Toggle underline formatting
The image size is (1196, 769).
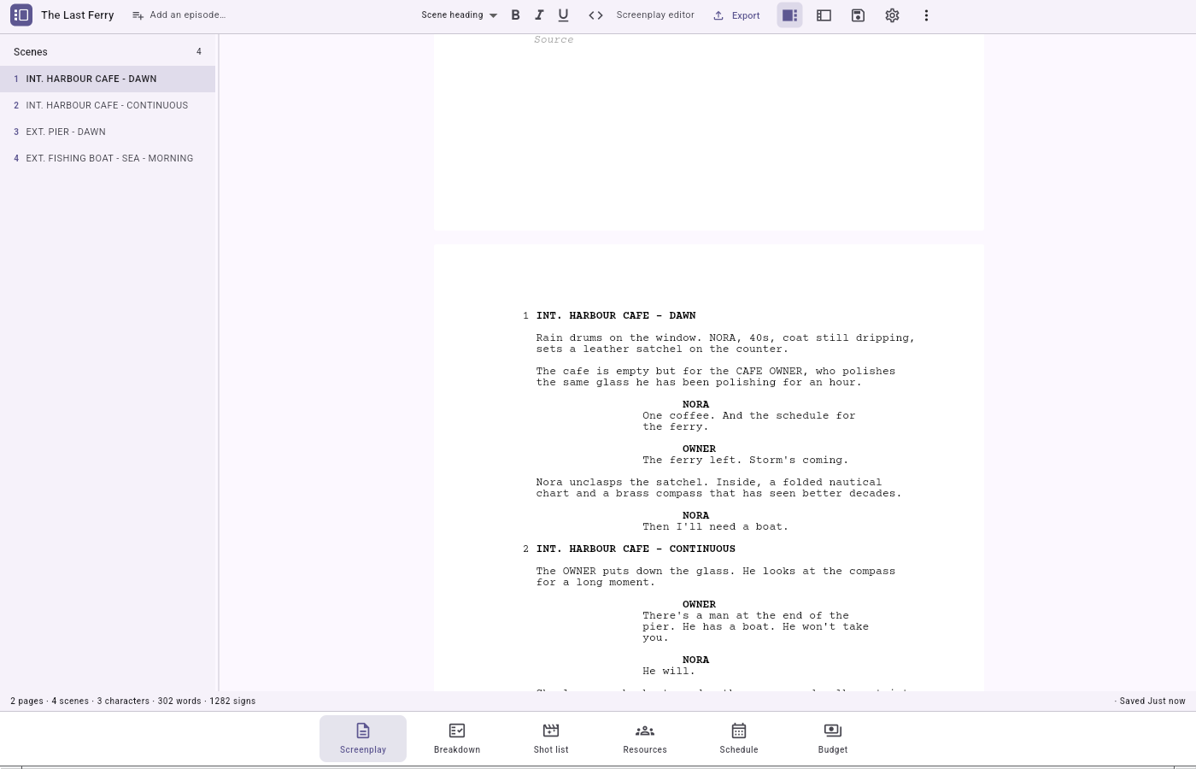pos(563,15)
